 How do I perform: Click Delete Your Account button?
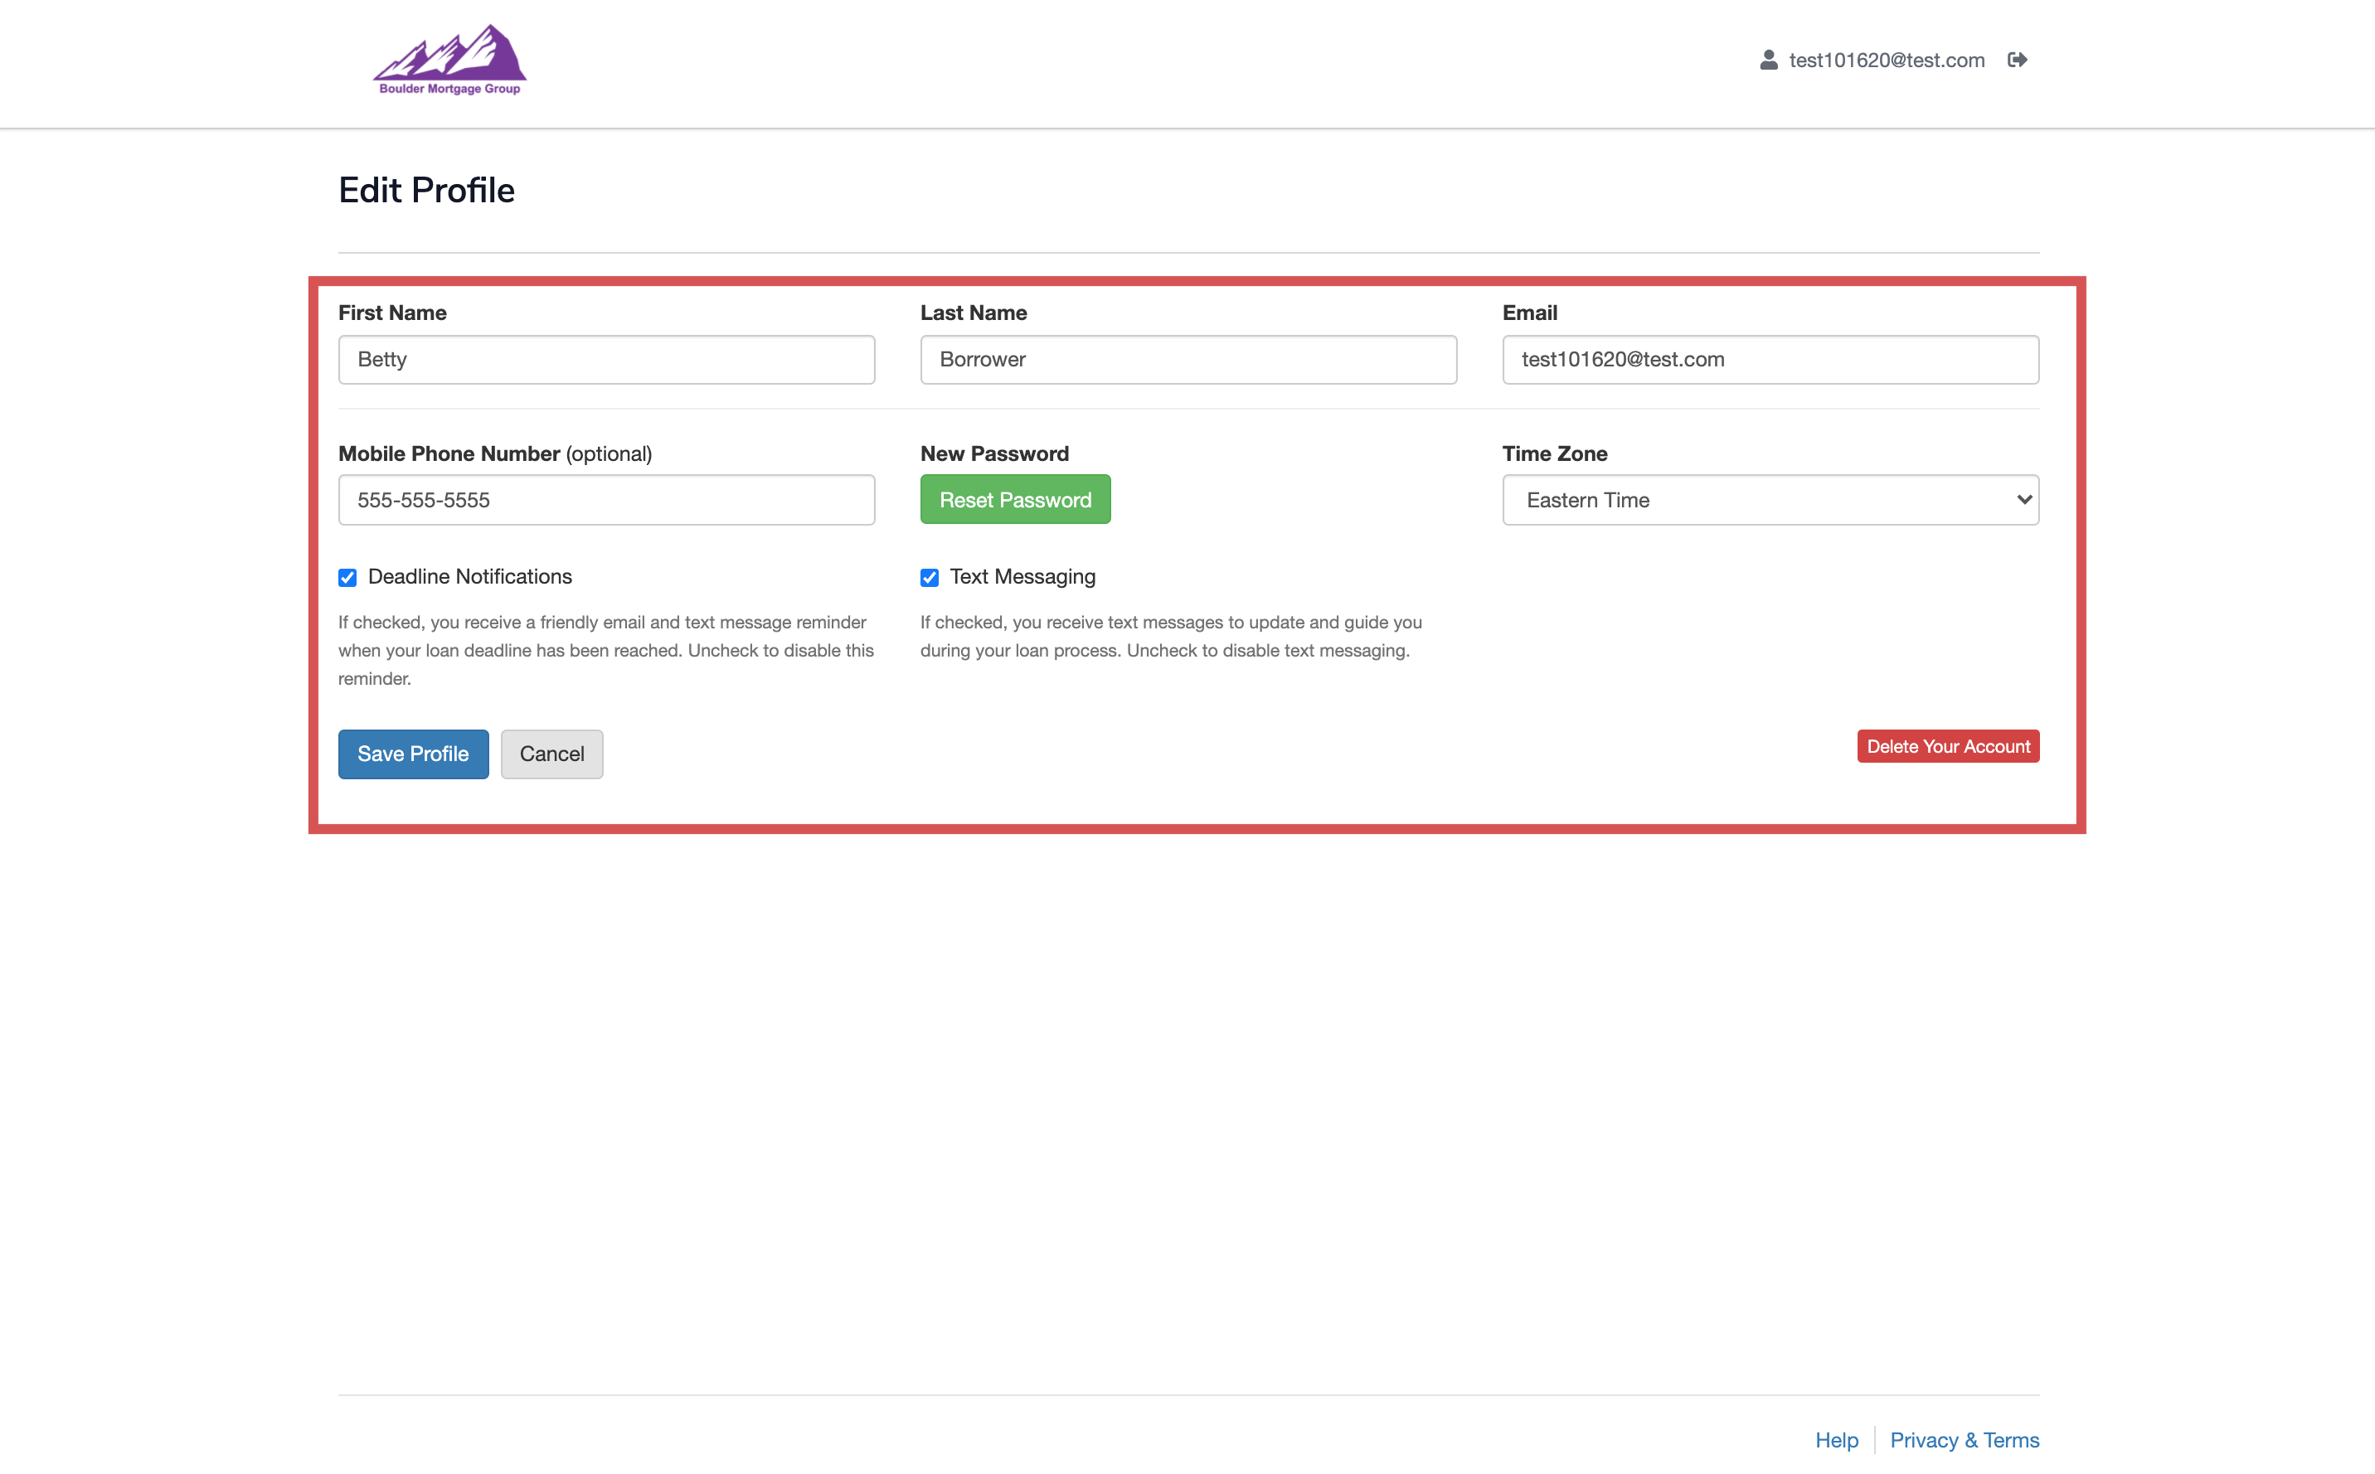coord(1947,747)
